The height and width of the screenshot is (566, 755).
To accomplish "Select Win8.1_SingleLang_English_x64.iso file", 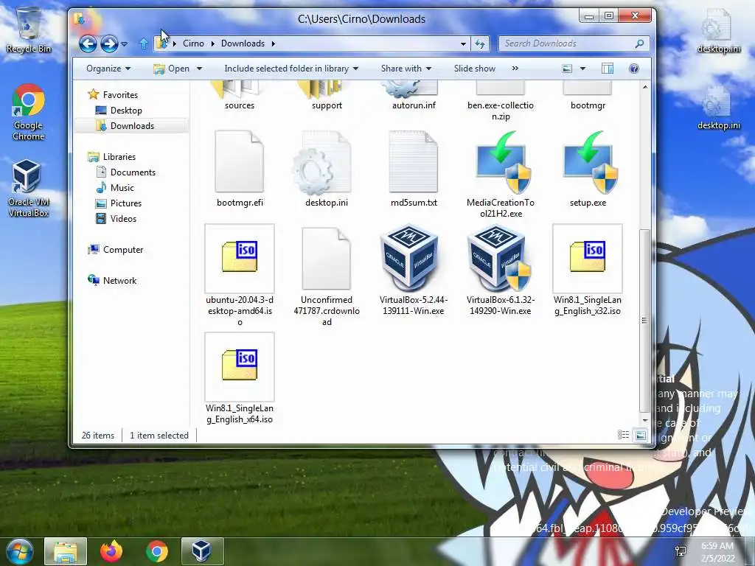I will coord(240,378).
